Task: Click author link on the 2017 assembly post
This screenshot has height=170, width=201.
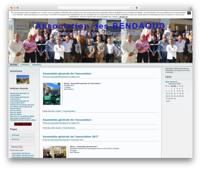Action: pos(59,140)
